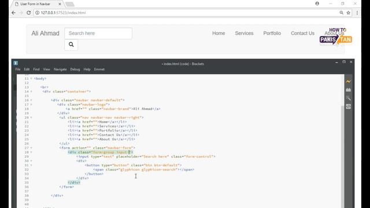The image size is (370, 208).
Task: Click the address bar URL field
Action: tap(186, 13)
